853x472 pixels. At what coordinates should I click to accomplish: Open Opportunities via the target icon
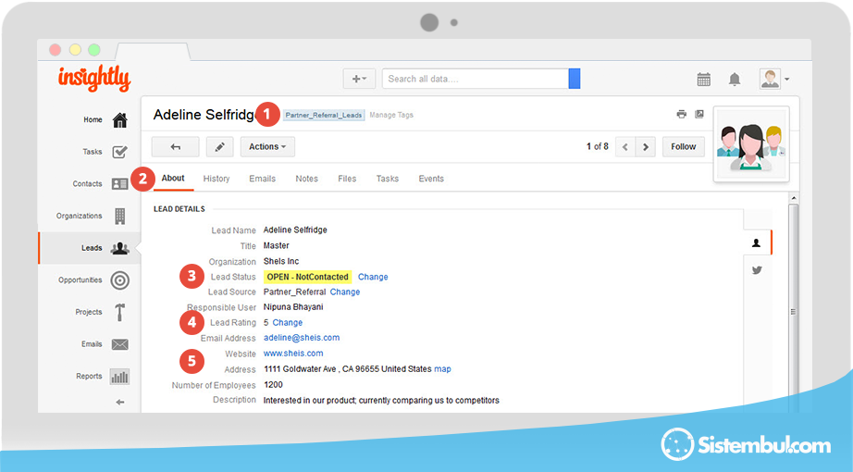point(119,280)
